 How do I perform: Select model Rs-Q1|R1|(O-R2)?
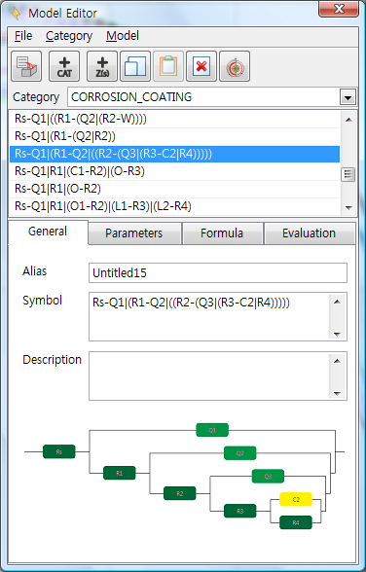(174, 189)
